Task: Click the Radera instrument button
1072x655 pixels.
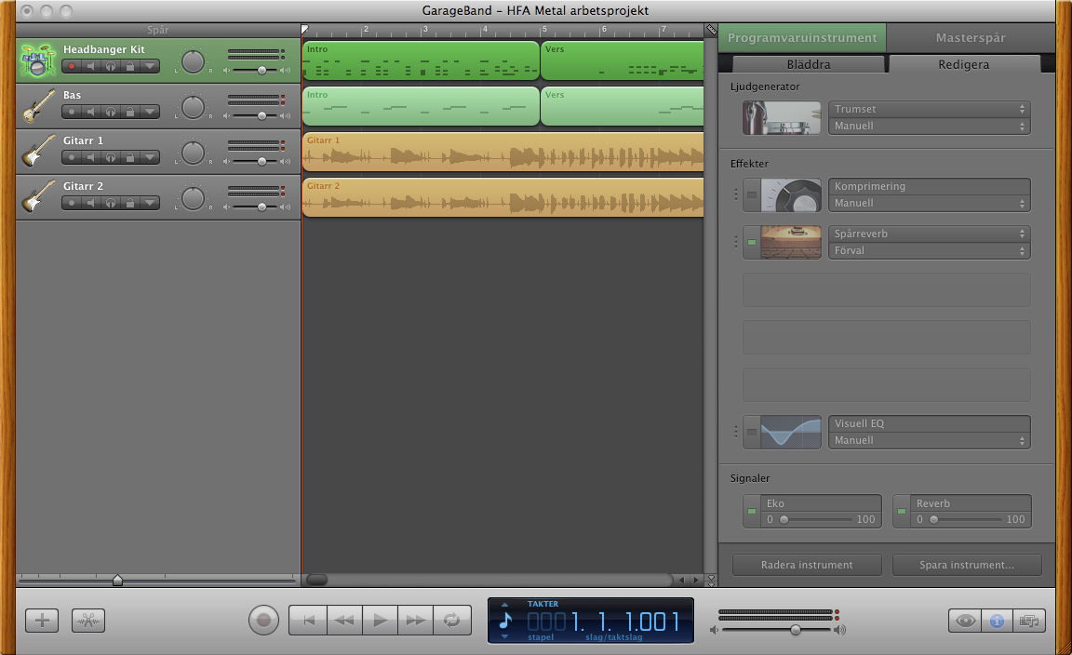Action: pos(807,565)
